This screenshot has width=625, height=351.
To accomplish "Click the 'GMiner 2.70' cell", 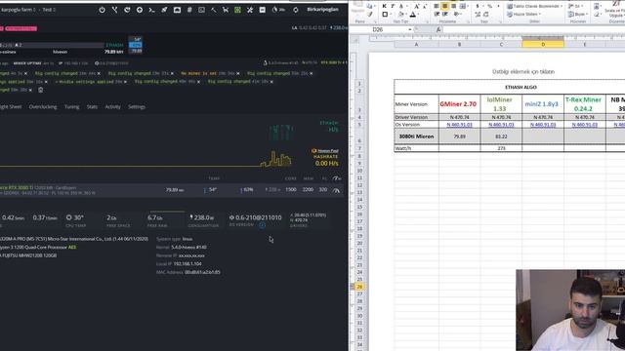I will 459,104.
